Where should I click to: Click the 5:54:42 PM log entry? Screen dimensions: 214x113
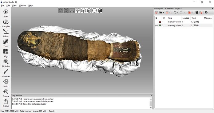(x=33, y=101)
